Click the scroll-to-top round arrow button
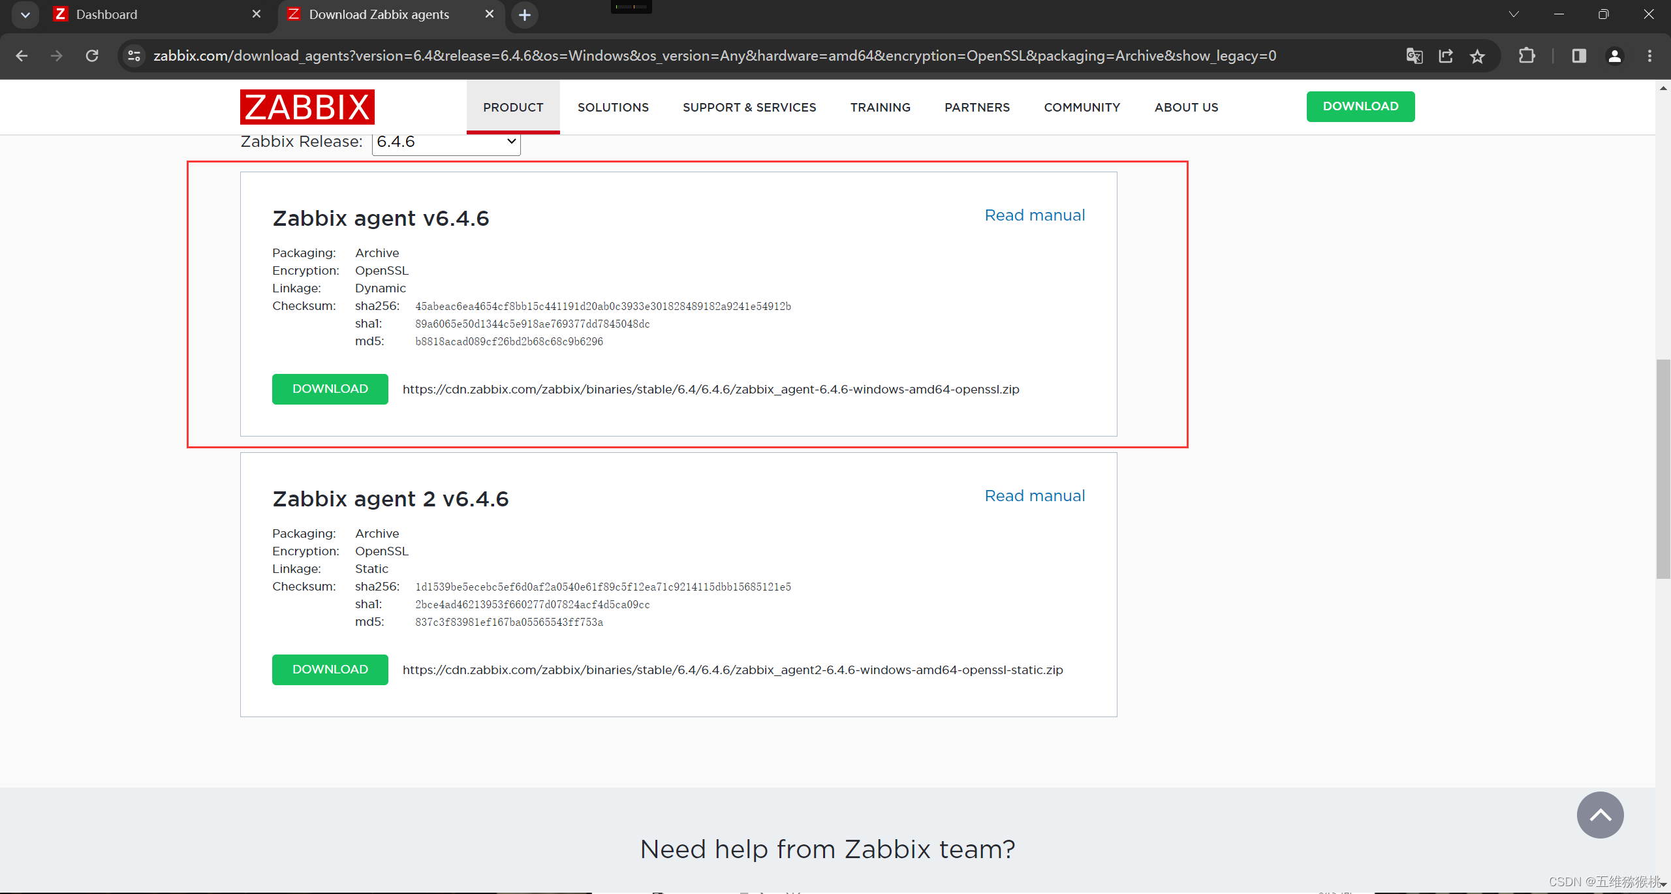The width and height of the screenshot is (1671, 894). [1600, 815]
